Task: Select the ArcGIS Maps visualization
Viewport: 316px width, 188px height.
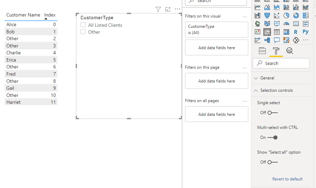Action: [x=286, y=40]
